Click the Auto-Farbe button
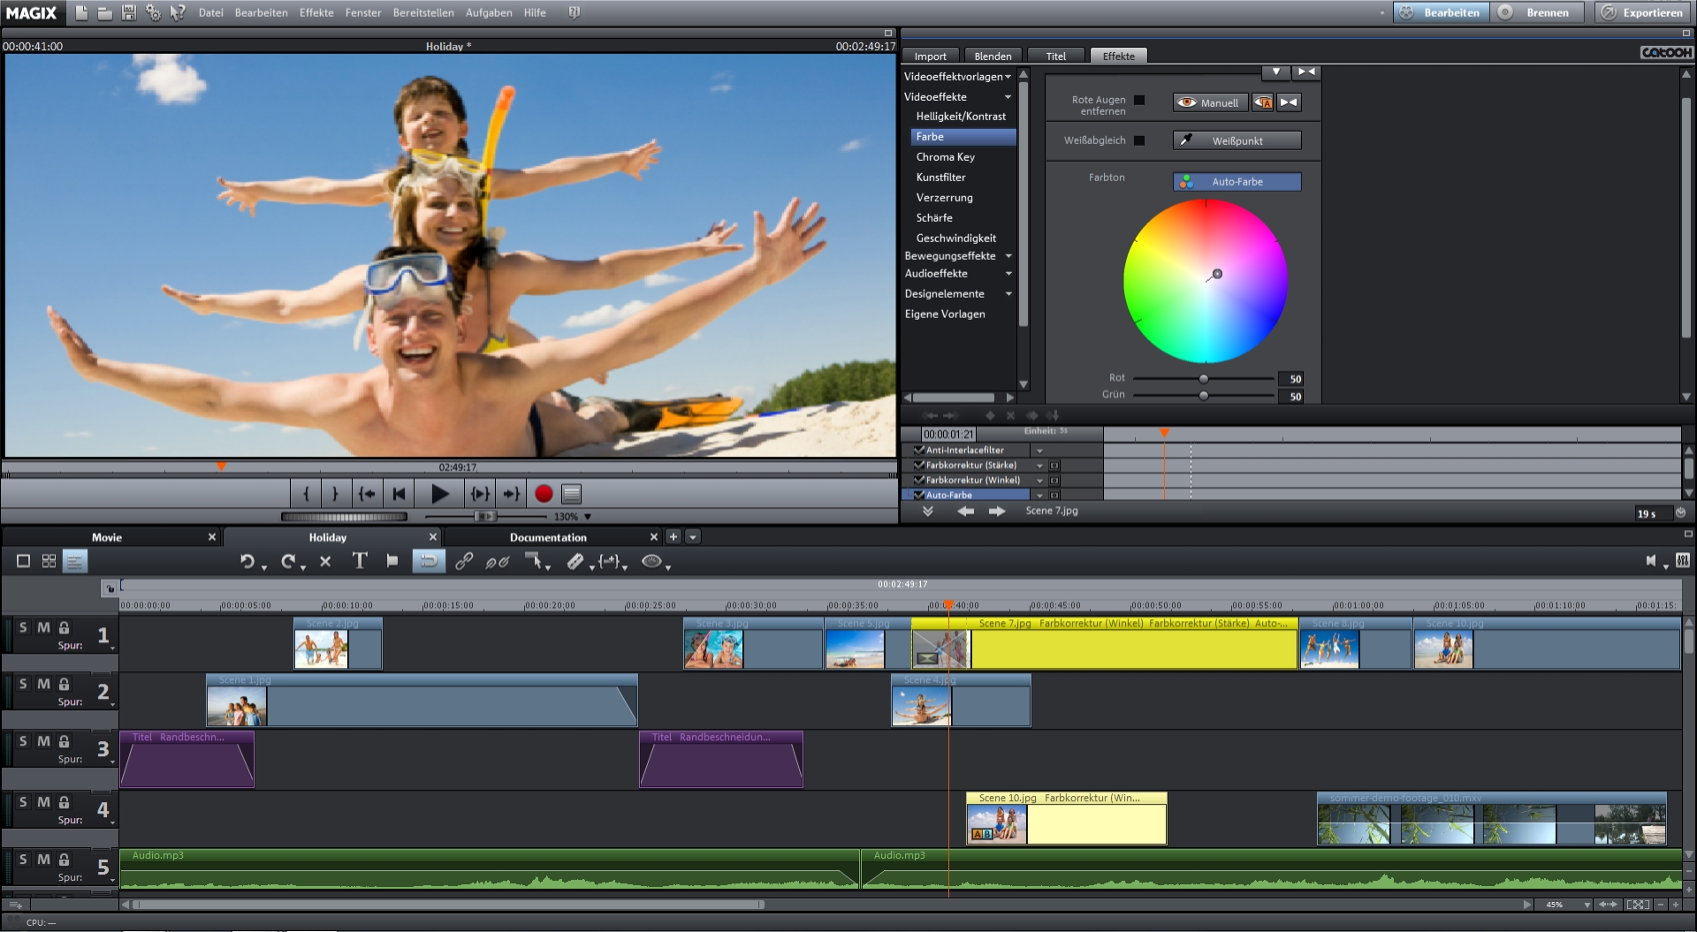 pos(1237,181)
